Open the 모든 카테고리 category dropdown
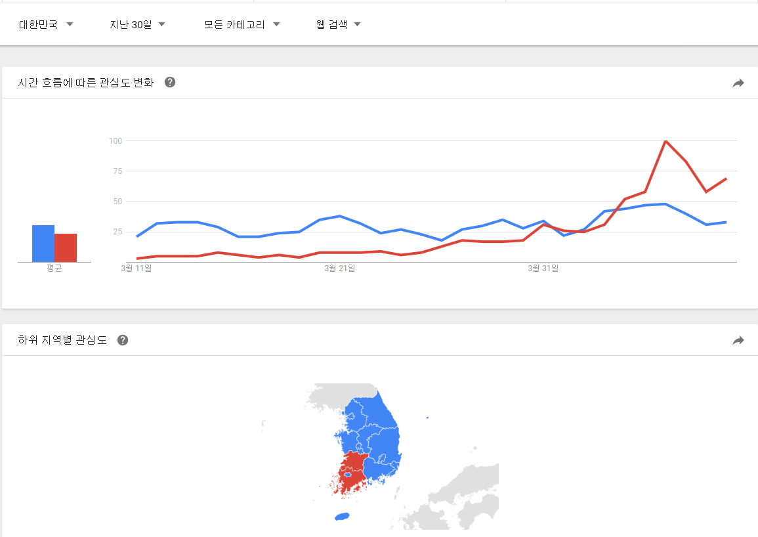Viewport: 758px width, 537px height. coord(242,25)
